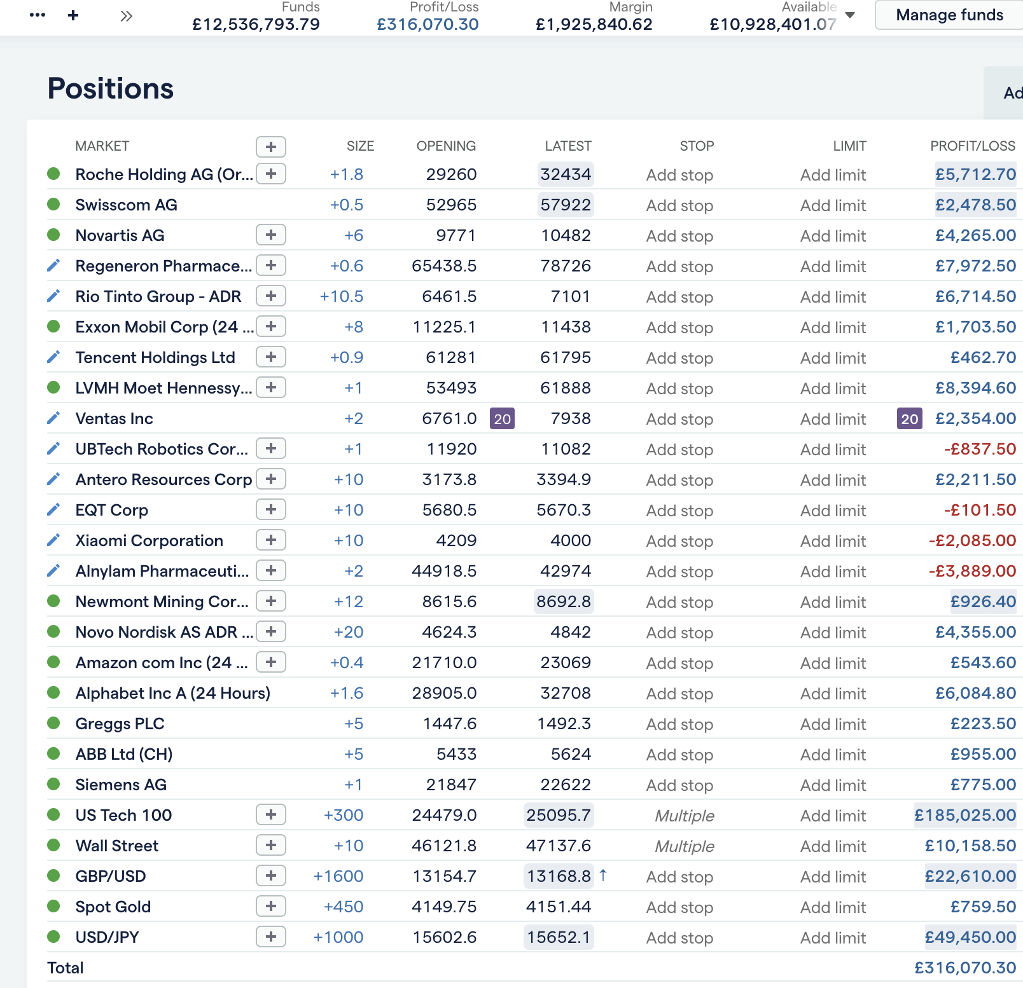Add limit for LVMH Moet Hennessy
This screenshot has height=988, width=1023.
[833, 388]
